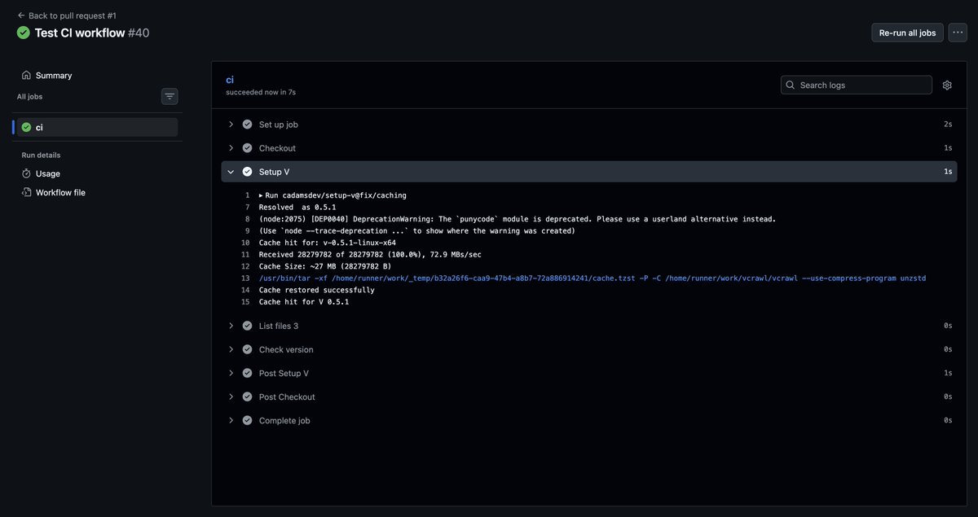The height and width of the screenshot is (517, 978).
Task: Click the ci job title link
Action: click(x=230, y=80)
